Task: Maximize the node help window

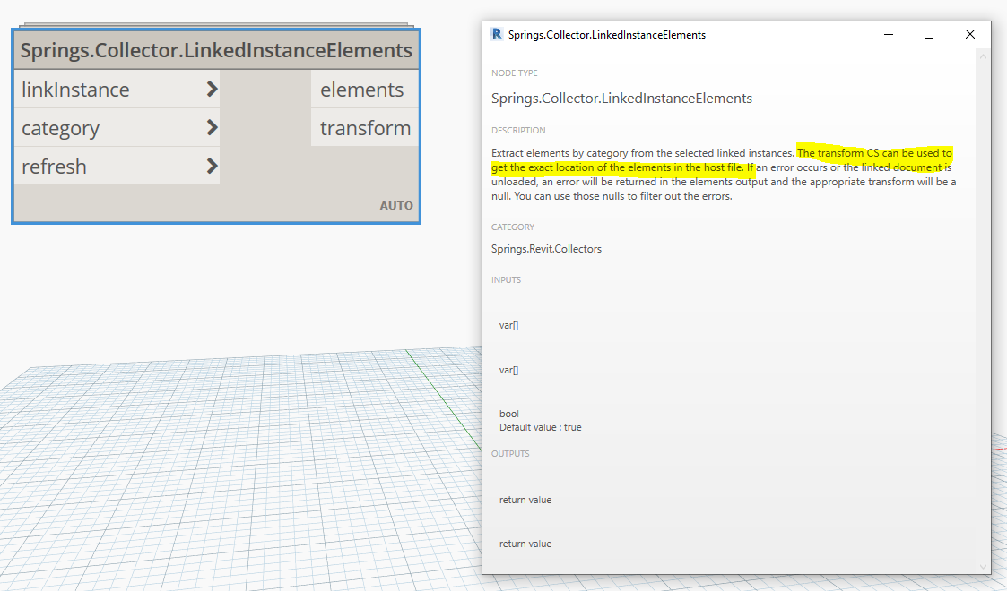Action: pos(929,34)
